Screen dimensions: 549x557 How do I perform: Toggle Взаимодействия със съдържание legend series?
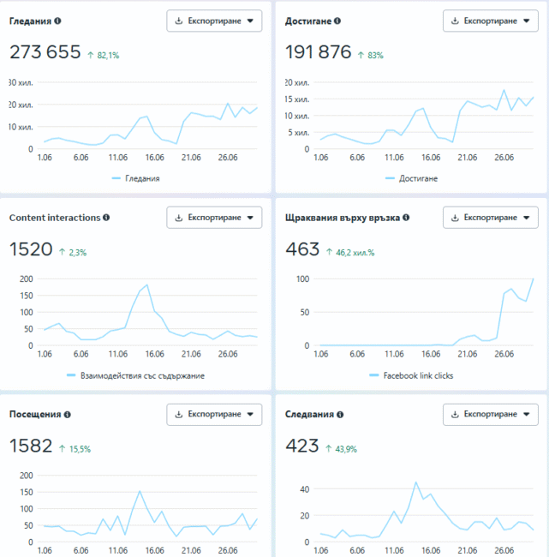(136, 375)
